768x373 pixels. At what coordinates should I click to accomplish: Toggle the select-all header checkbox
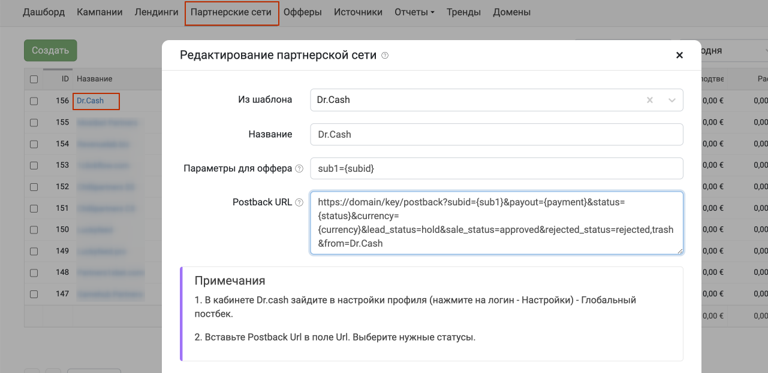tap(34, 79)
